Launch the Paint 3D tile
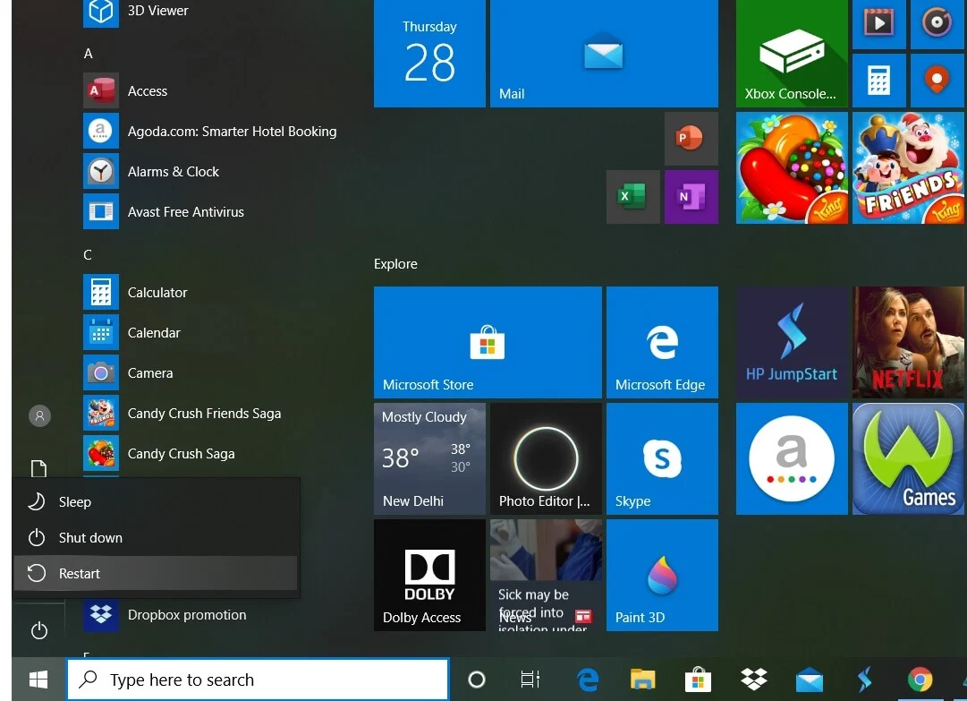This screenshot has height=701, width=967. point(662,575)
